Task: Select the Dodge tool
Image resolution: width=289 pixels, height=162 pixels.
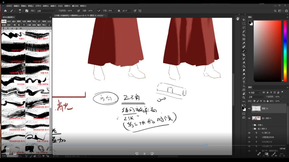Action: (x=244, y=74)
